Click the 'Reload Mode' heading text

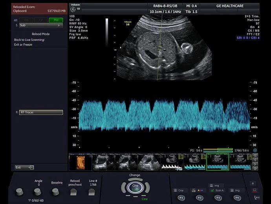coord(40,34)
